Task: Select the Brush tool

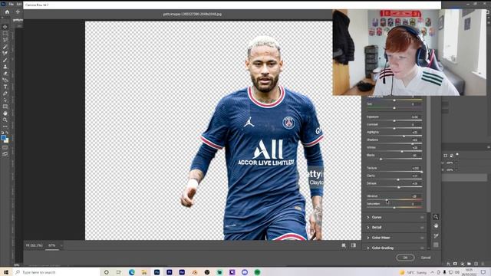Action: click(5, 60)
